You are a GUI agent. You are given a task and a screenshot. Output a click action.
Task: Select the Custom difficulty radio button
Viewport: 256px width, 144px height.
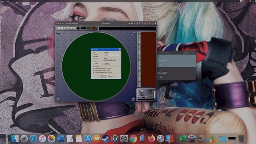94,63
